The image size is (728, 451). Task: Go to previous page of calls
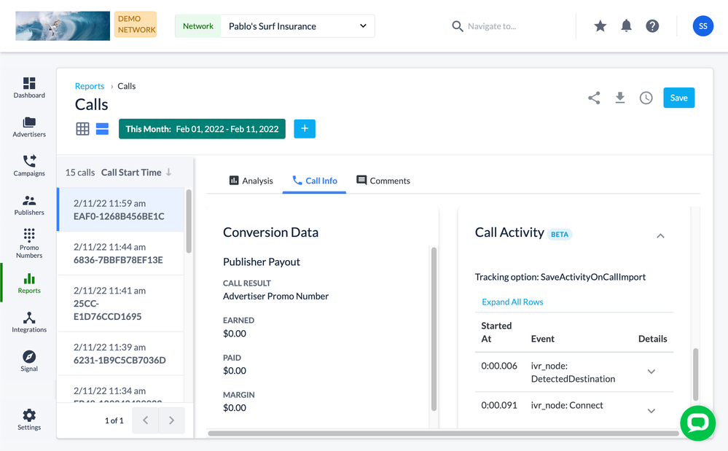point(145,420)
